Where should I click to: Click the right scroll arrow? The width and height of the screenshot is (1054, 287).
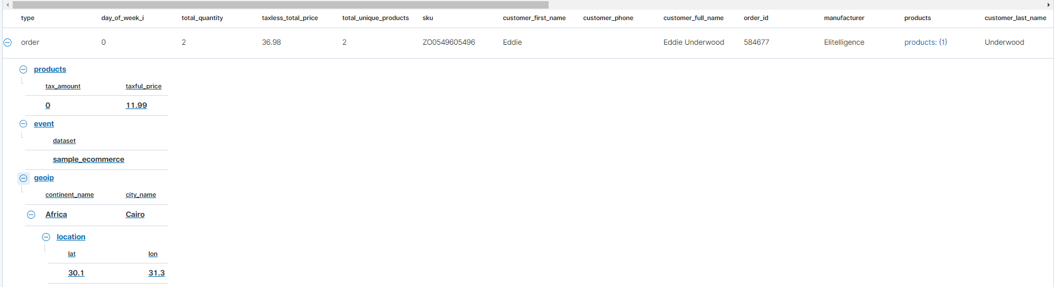pyautogui.click(x=1048, y=5)
